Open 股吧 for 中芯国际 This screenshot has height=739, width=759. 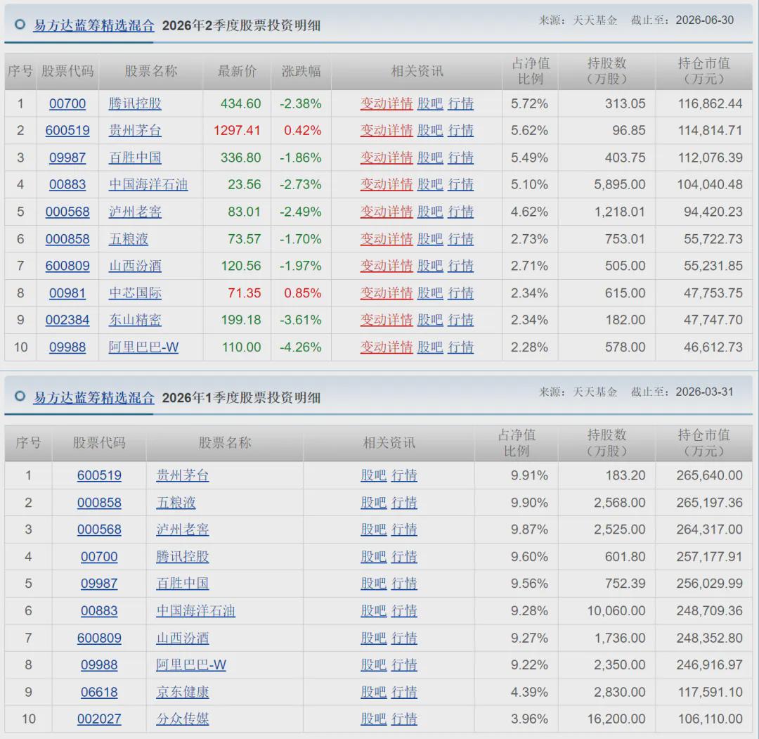(x=430, y=293)
